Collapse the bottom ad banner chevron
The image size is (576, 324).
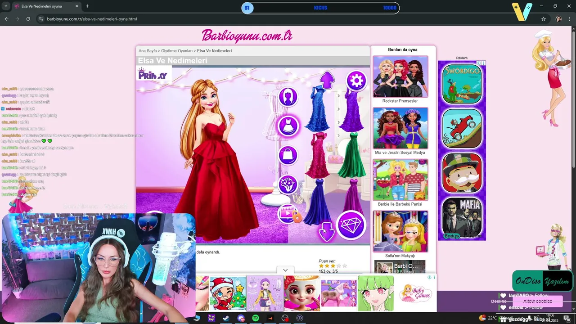click(285, 270)
